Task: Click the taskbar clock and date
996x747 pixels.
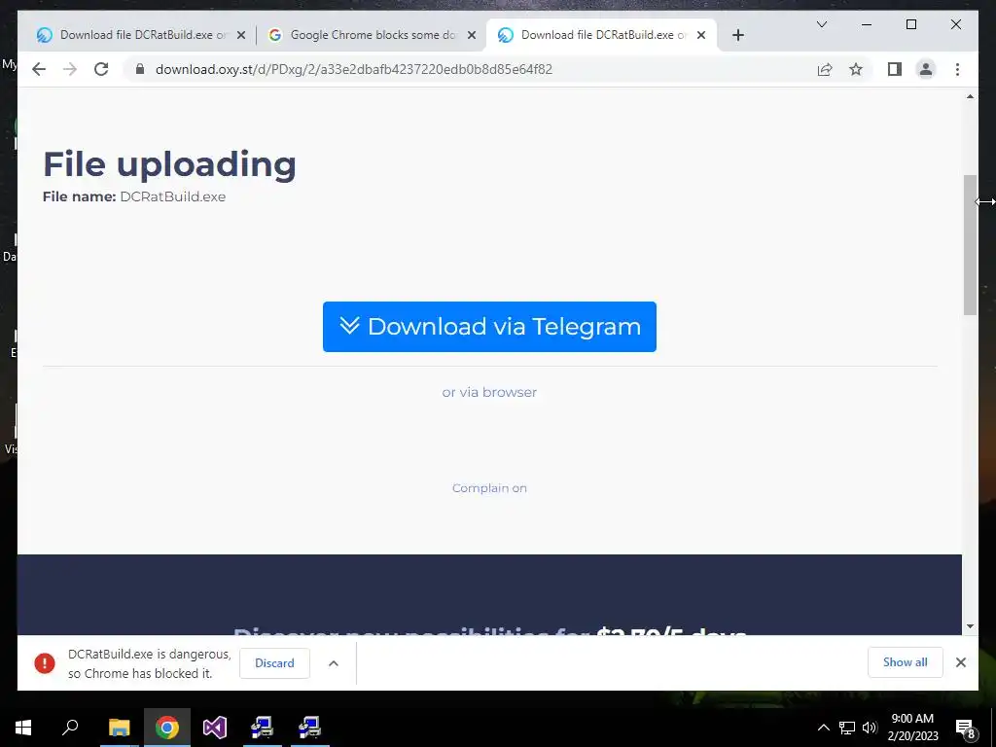Action: click(912, 728)
